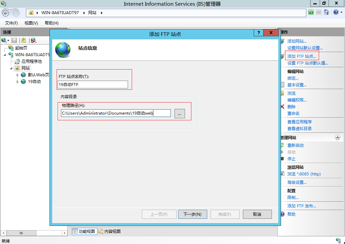Screen dimensions: 345x244
Task: Collapse the 管理网站 section chevron
Action: pyautogui.click(x=337, y=137)
